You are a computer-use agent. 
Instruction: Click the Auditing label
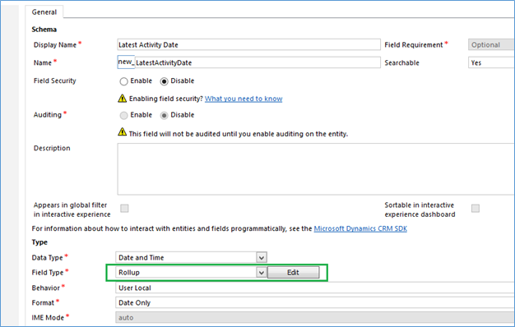tap(48, 115)
